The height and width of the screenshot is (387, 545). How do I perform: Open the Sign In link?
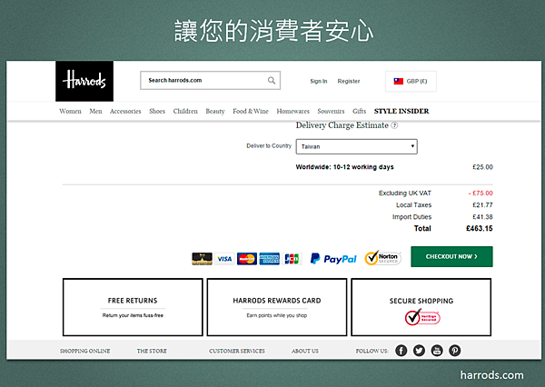pyautogui.click(x=319, y=81)
